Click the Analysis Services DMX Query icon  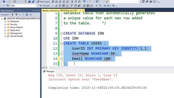(60, 2)
